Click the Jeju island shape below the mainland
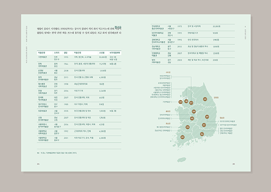 point(182,160)
